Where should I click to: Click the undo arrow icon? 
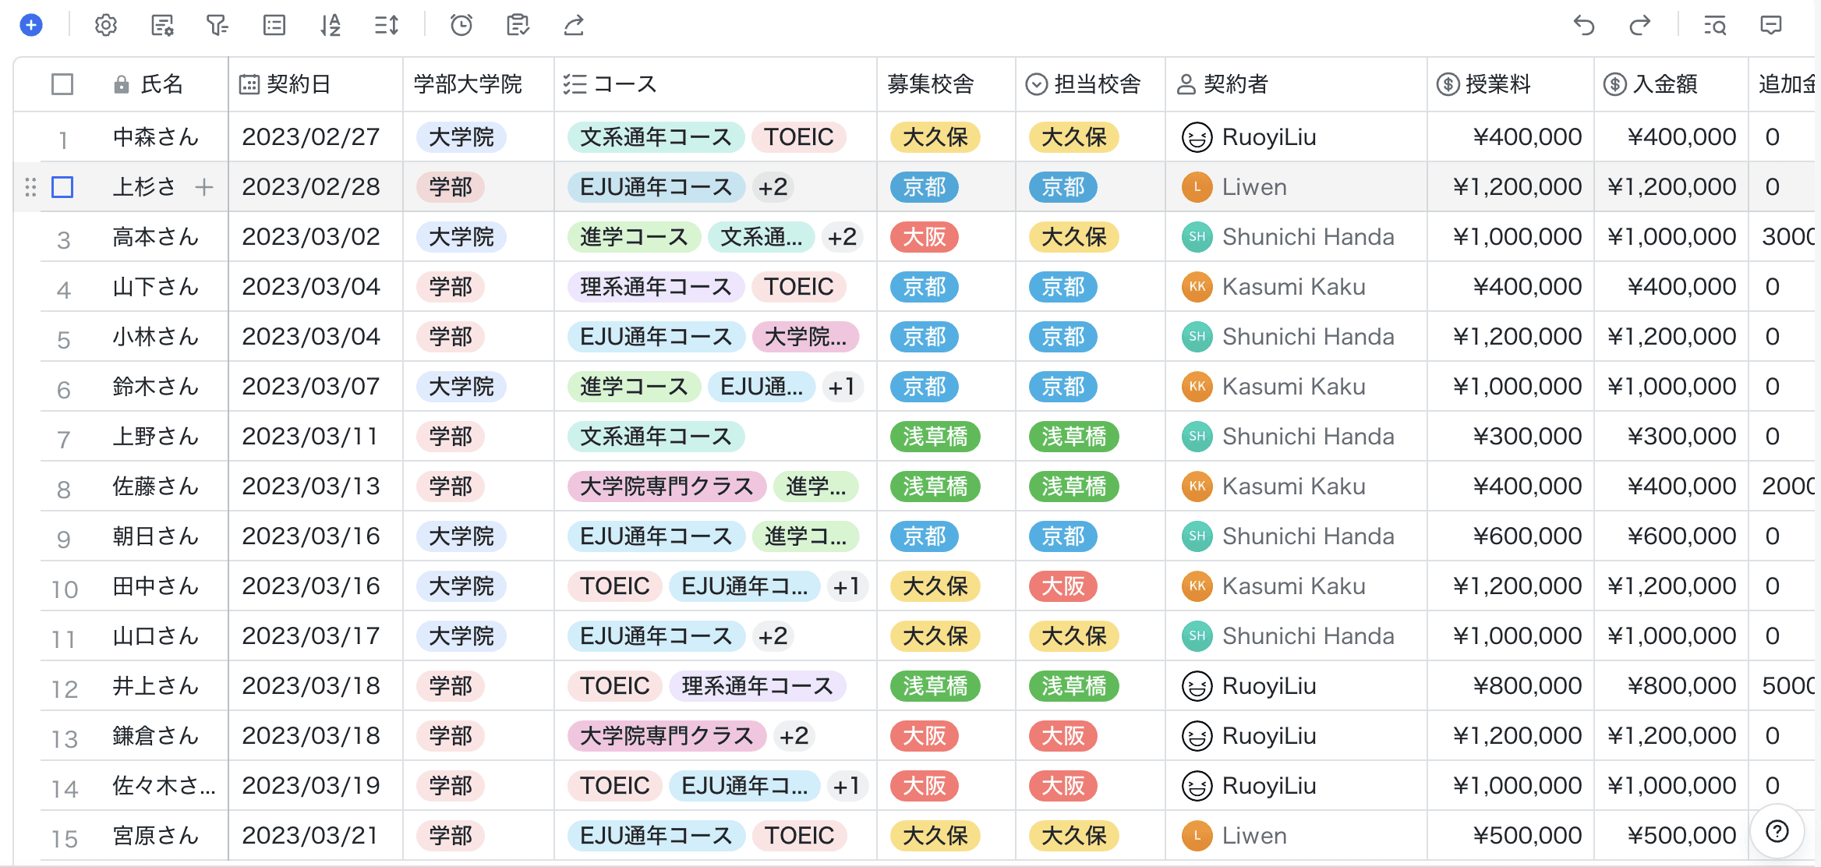coord(1584,26)
